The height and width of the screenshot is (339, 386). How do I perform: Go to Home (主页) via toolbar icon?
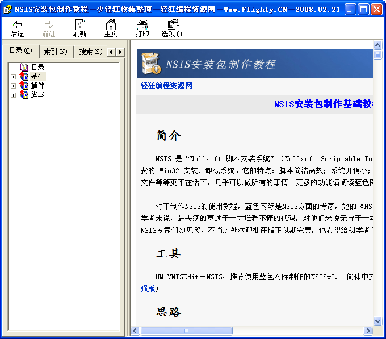pyautogui.click(x=111, y=25)
